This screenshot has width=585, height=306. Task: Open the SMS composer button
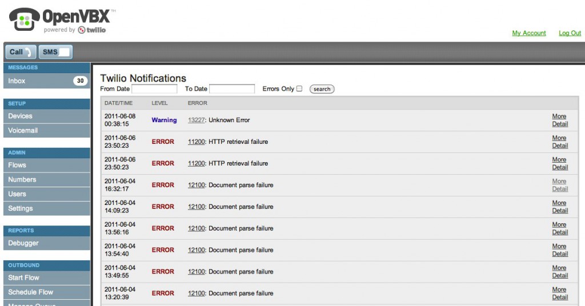[55, 52]
